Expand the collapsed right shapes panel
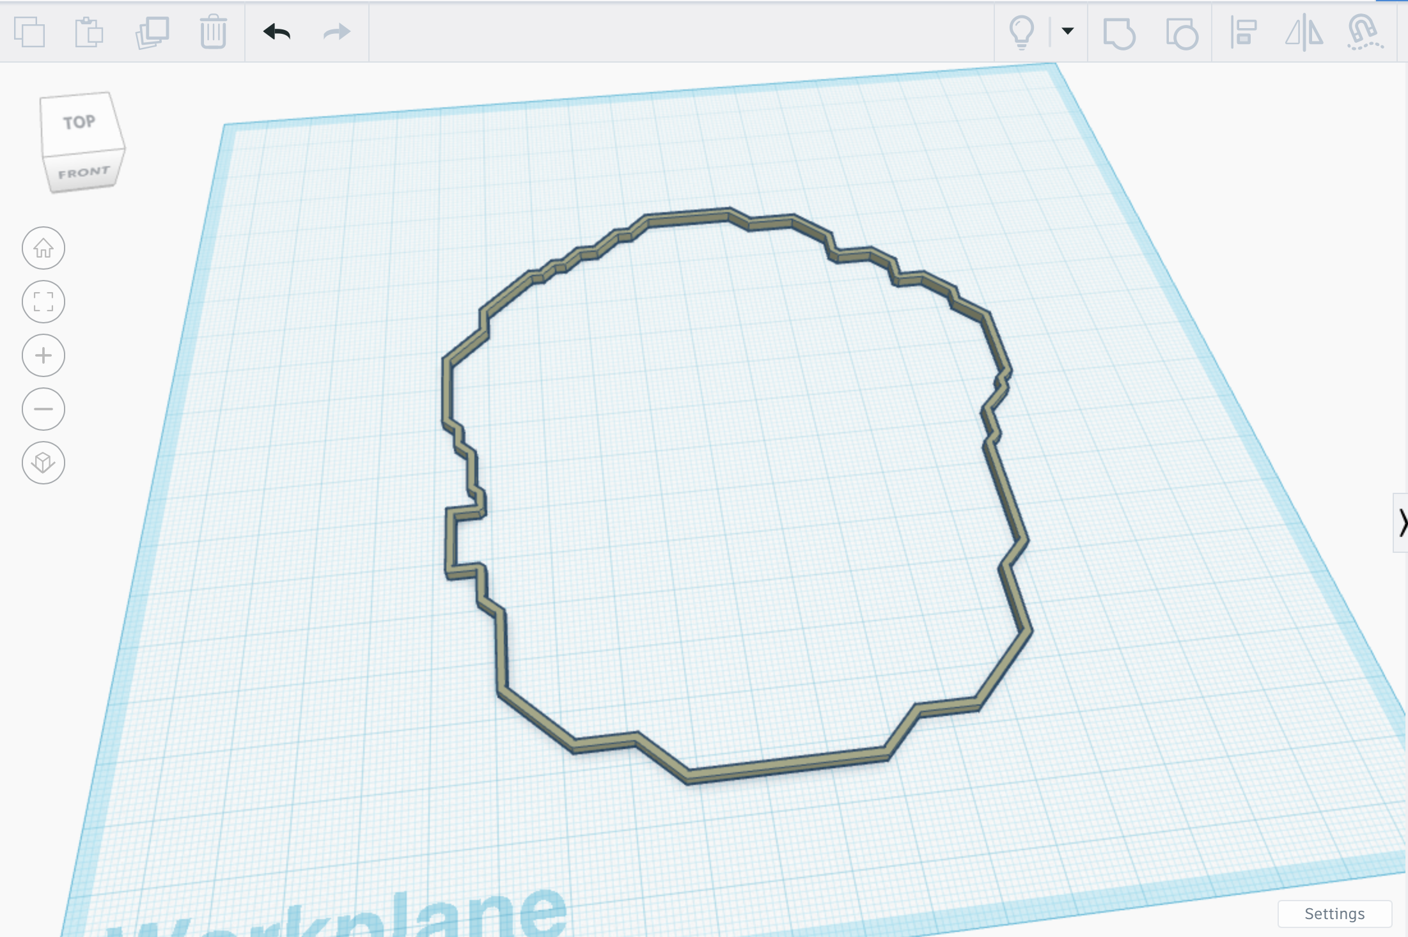Viewport: 1408px width, 937px height. point(1401,523)
